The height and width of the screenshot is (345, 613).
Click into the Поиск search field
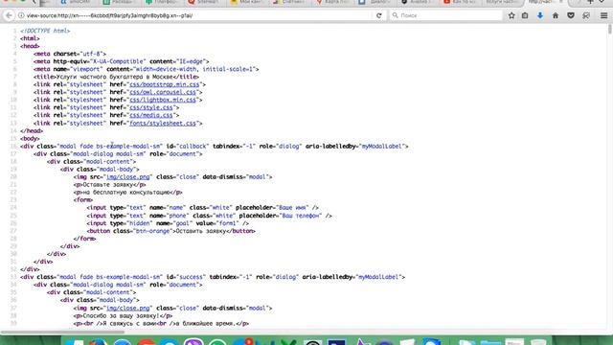pyautogui.click(x=445, y=15)
